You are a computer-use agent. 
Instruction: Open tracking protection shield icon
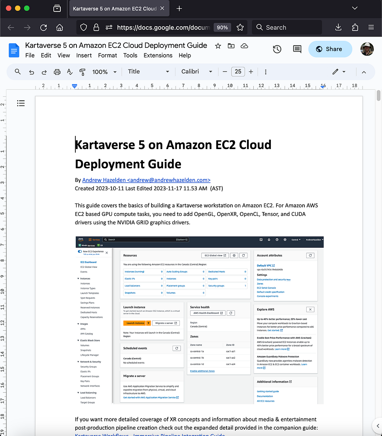pyautogui.click(x=84, y=27)
